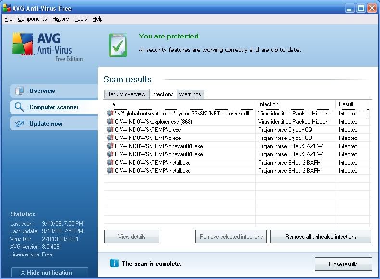Click Virus DB value 270.13.90/2361
Image resolution: width=380 pixels, height=279 pixels.
click(60, 239)
